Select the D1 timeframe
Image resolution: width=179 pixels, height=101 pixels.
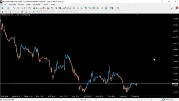click(x=67, y=12)
